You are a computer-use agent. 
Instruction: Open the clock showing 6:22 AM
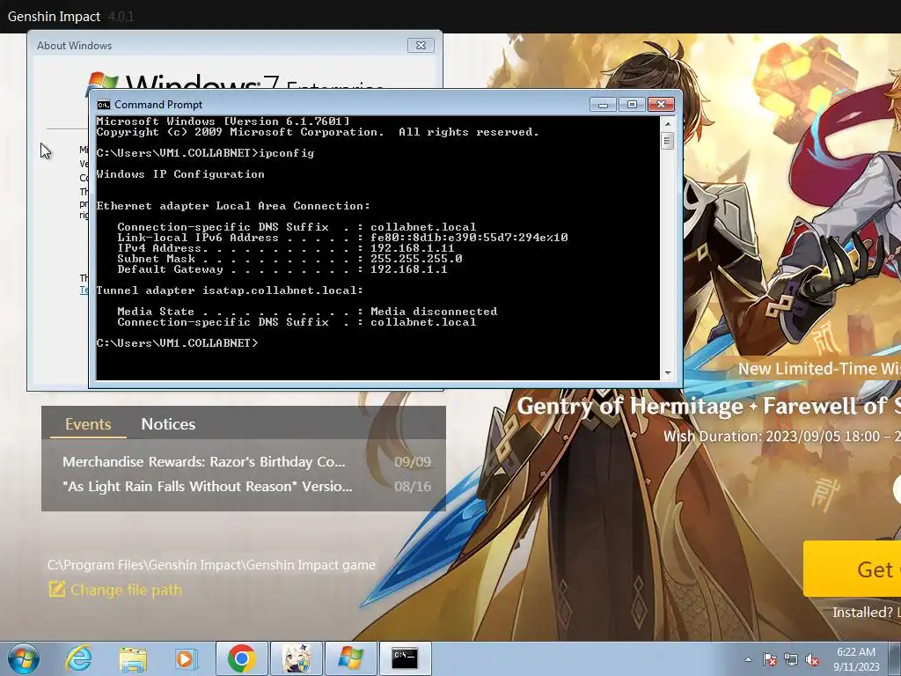pos(856,652)
